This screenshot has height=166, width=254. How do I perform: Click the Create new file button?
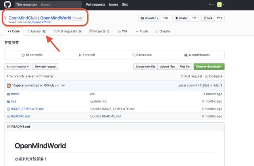click(x=145, y=67)
